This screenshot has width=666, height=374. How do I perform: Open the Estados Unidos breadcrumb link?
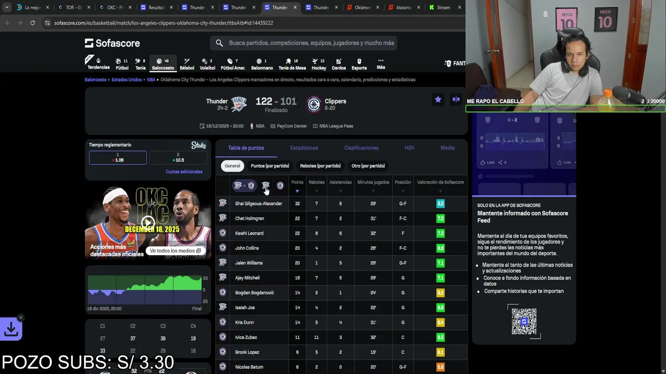(x=126, y=80)
